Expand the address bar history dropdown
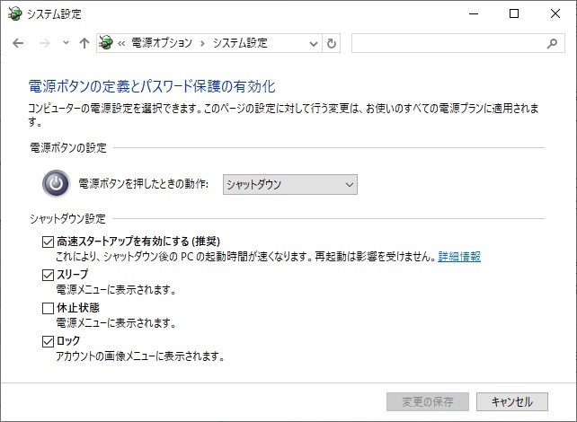 [314, 43]
